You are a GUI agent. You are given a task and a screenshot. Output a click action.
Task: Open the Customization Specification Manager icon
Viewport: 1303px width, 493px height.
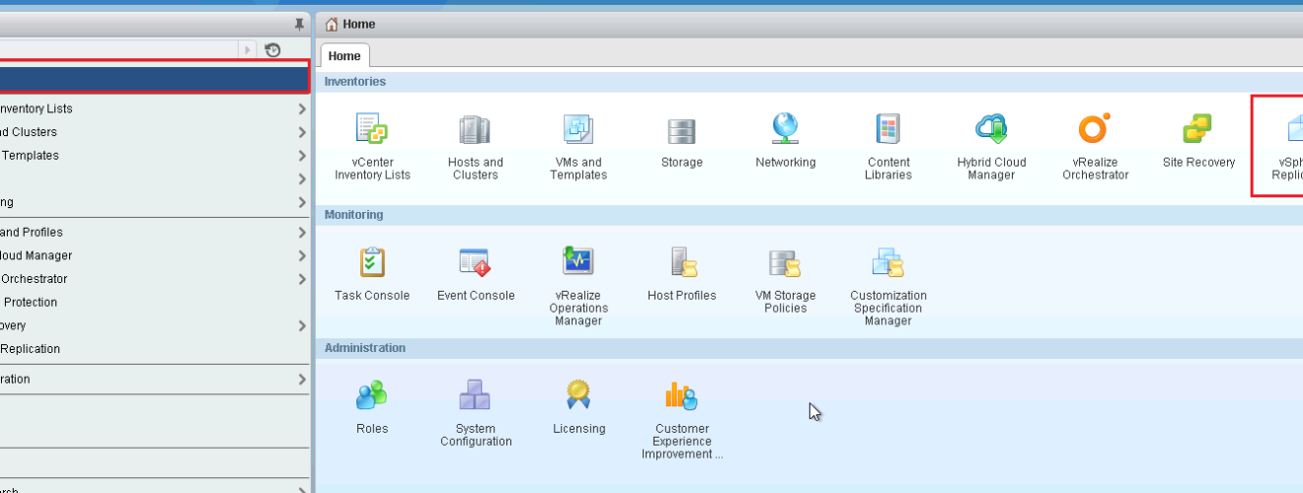[x=888, y=262]
